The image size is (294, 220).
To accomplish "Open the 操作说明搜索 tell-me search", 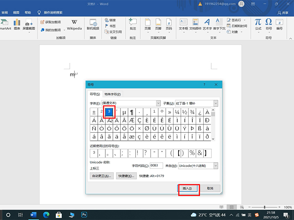I will pyautogui.click(x=50, y=13).
